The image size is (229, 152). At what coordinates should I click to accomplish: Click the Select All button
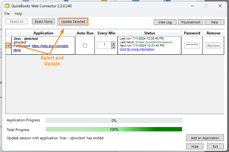click(17, 22)
